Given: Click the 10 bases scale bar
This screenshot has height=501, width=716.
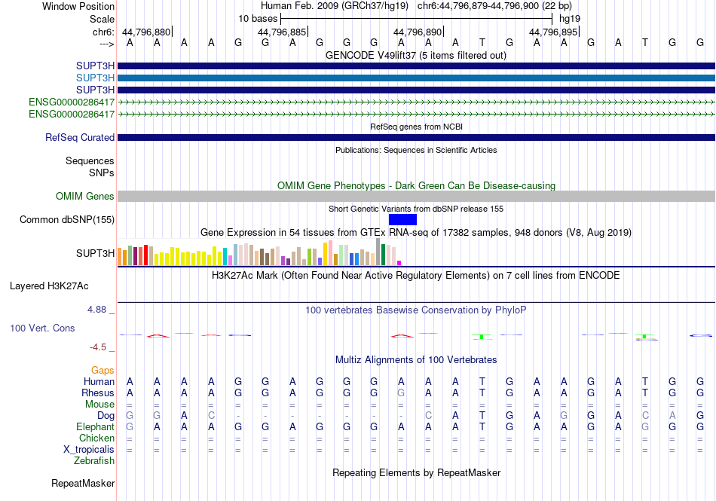Looking at the screenshot, I should [x=416, y=18].
